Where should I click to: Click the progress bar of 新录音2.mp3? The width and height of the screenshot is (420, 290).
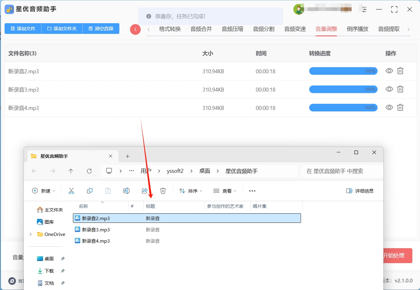coord(343,71)
